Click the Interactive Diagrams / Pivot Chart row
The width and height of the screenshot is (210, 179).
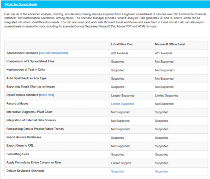click(106, 112)
